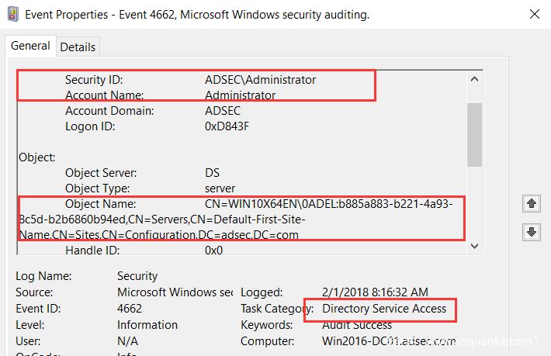The image size is (551, 356).
Task: Click the Event ID field showing 4662
Action: click(130, 309)
